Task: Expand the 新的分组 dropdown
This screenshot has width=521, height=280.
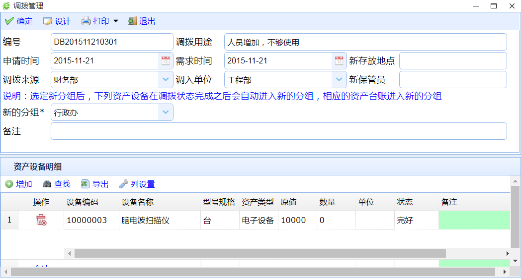Action: 166,112
